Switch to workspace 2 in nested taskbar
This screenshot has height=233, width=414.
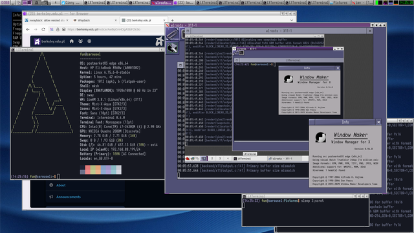(212, 159)
